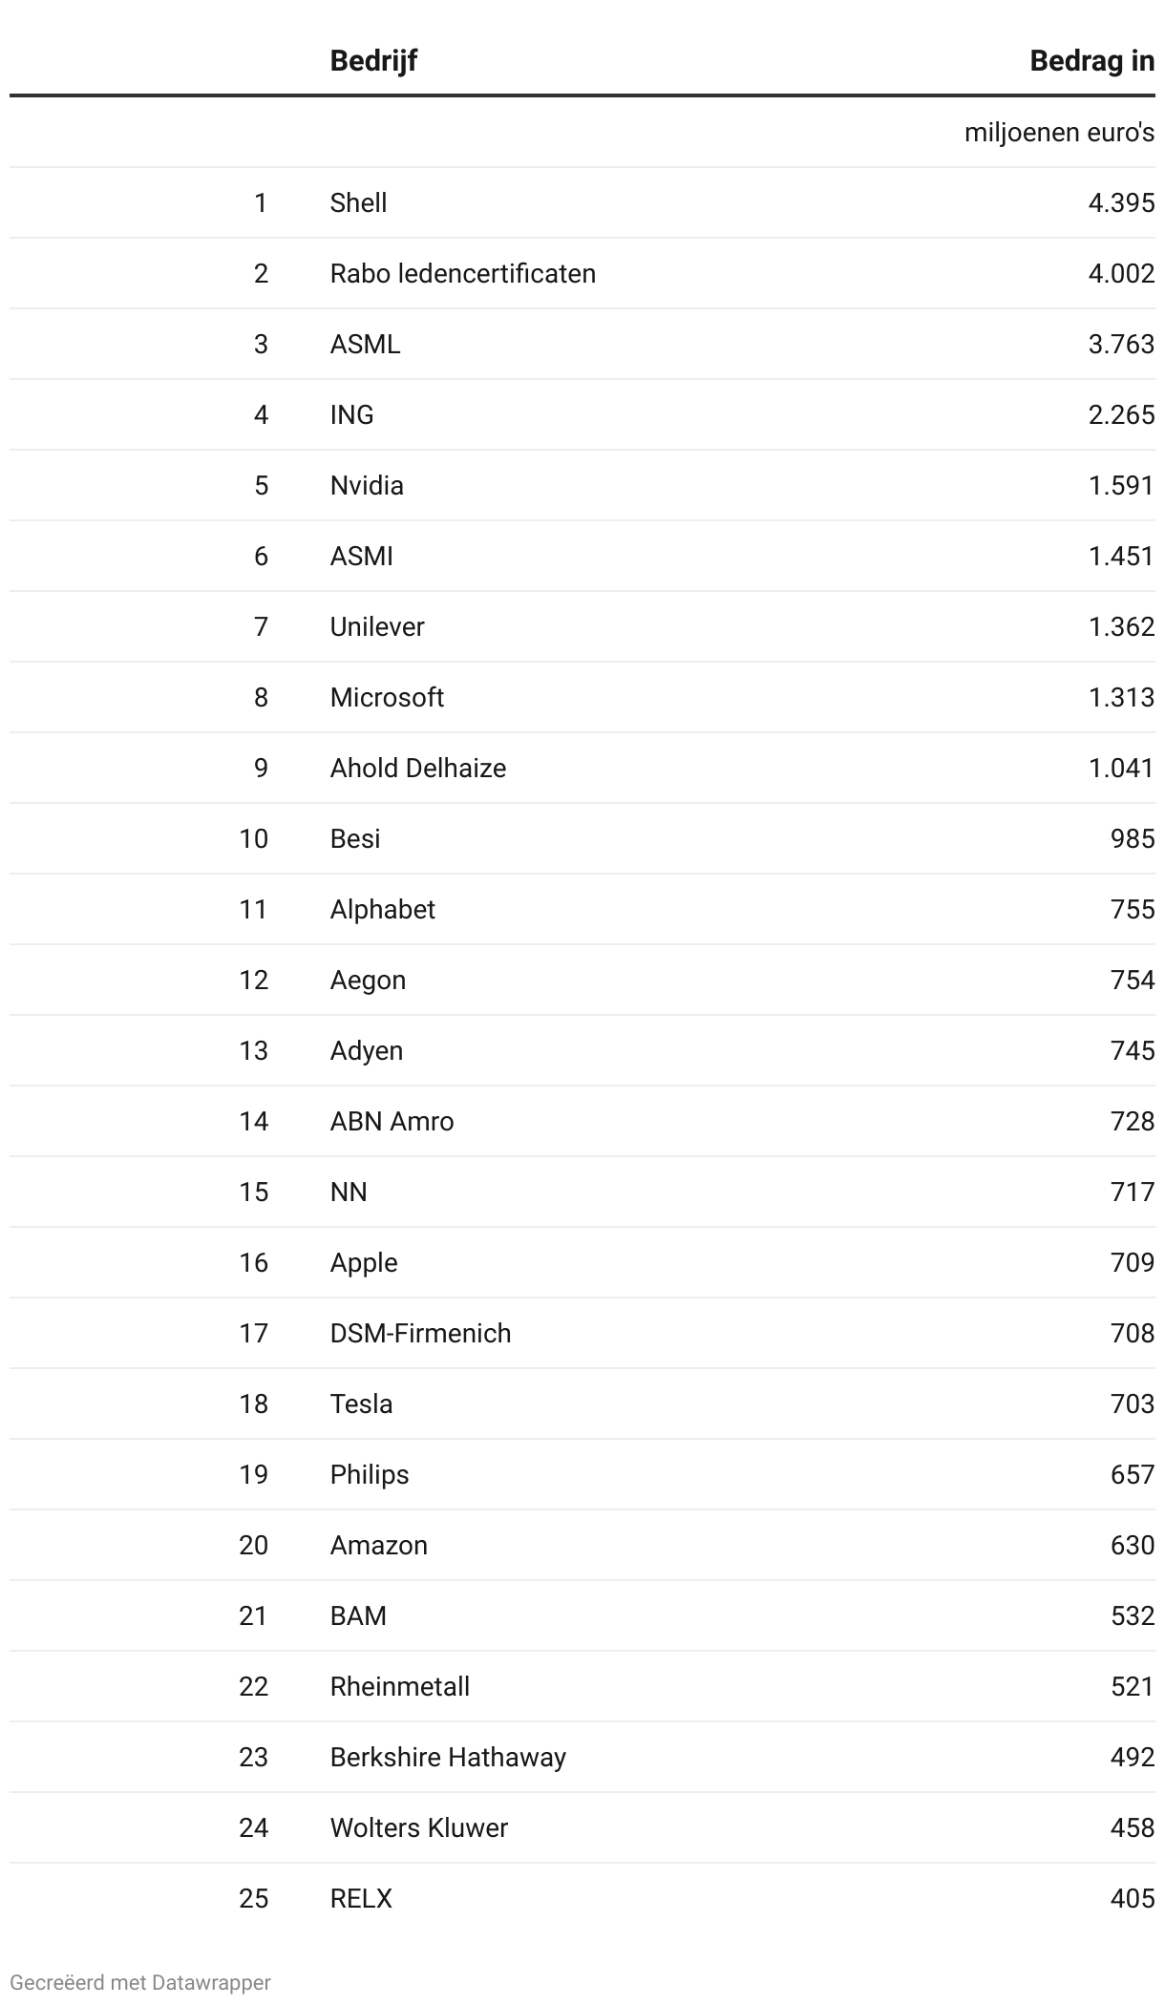Select Tesla in the list
Viewport: 1165px width, 2005px height.
(361, 1404)
